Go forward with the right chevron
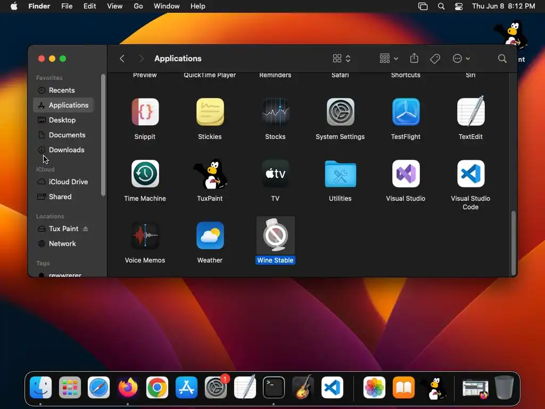The height and width of the screenshot is (409, 545). coord(141,59)
